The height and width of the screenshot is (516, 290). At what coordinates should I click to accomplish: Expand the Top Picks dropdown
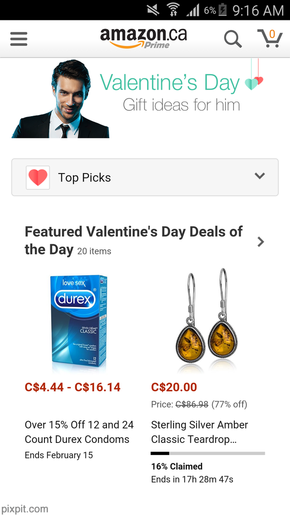(x=145, y=177)
